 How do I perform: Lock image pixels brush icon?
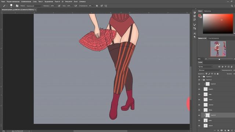209,74
